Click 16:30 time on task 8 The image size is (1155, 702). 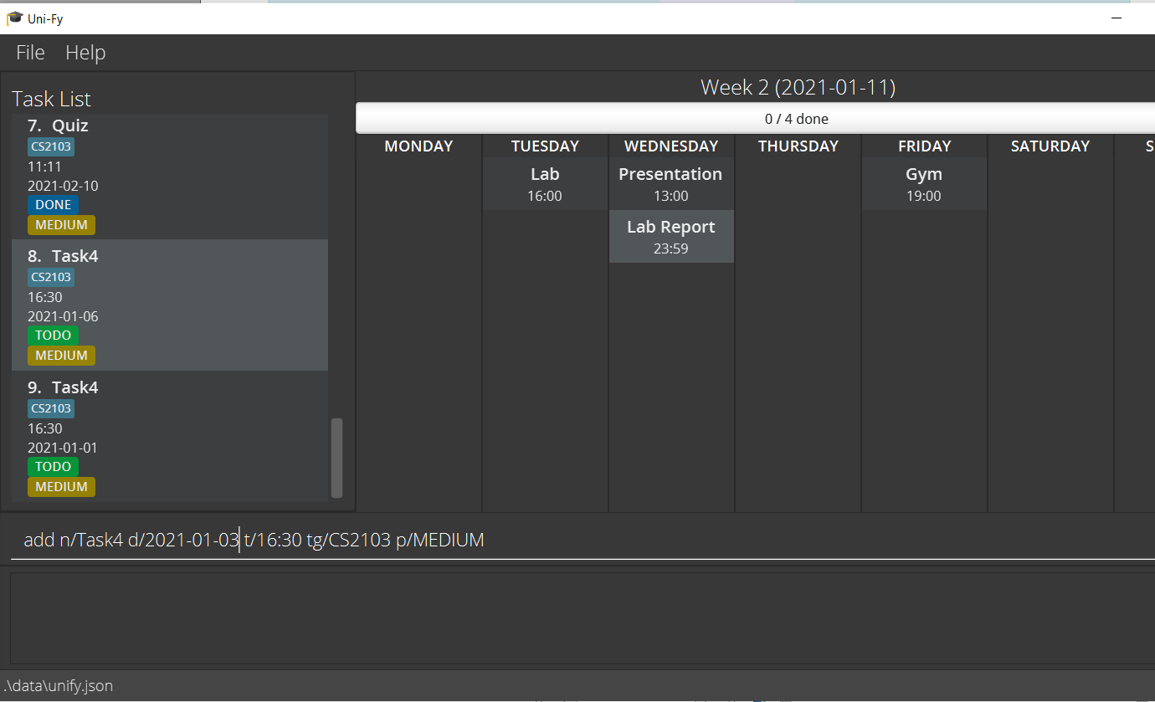click(x=44, y=297)
